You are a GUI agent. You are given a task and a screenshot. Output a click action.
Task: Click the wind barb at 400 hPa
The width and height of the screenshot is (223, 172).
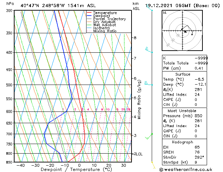(149, 50)
